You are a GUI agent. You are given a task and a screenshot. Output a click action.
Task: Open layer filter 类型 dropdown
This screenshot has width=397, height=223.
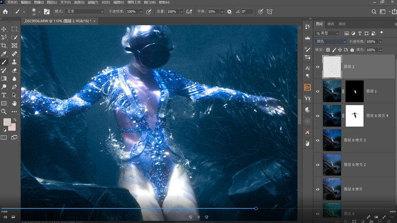pyautogui.click(x=327, y=33)
